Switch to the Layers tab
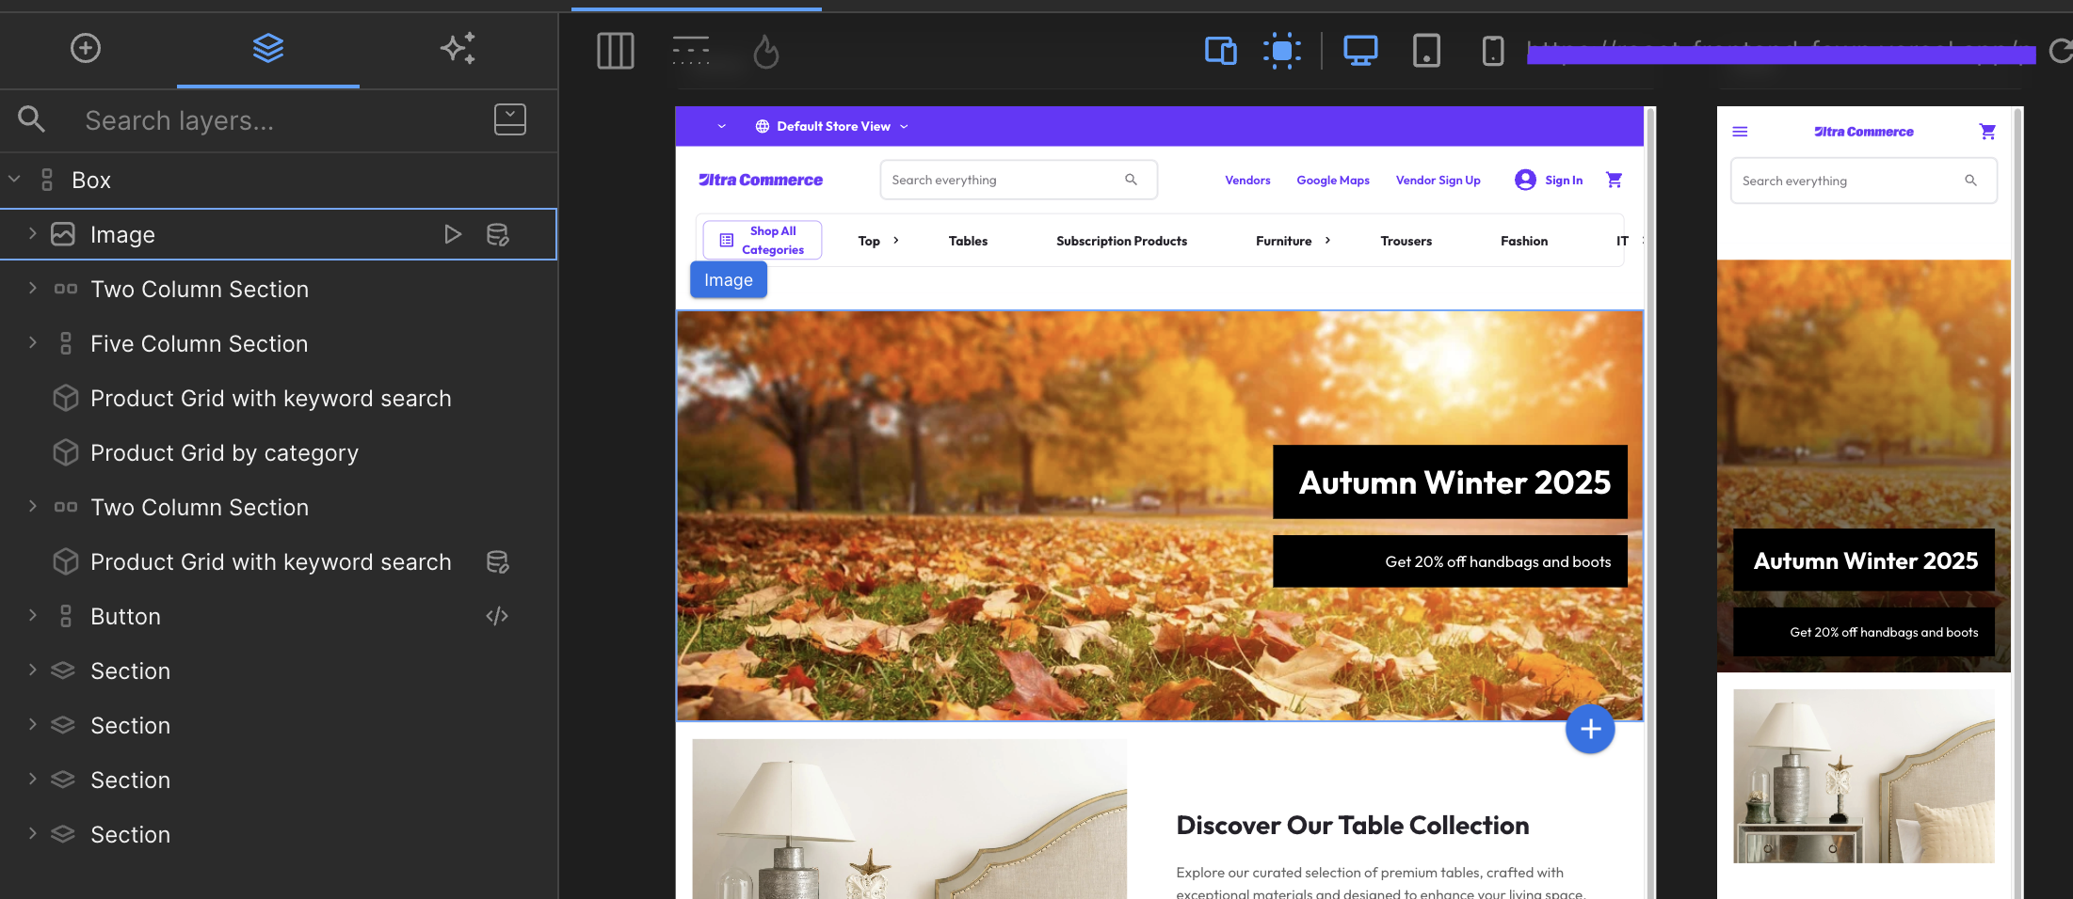2073x899 pixels. 268,48
